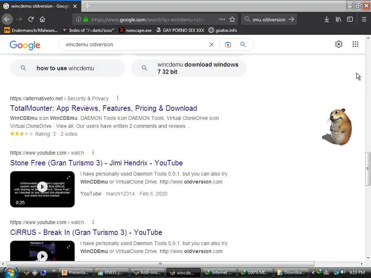Viewport: 371px width, 278px height.
Task: Click the scroll up arrow
Action: (368, 38)
